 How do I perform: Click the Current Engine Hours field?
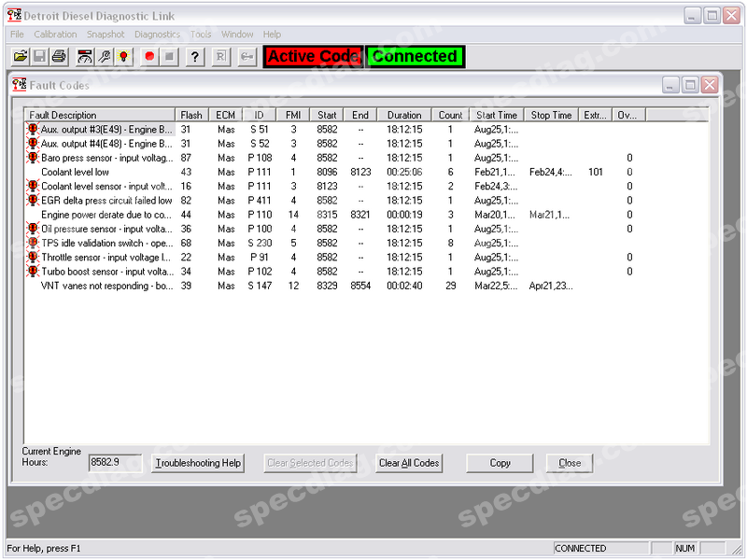click(116, 462)
